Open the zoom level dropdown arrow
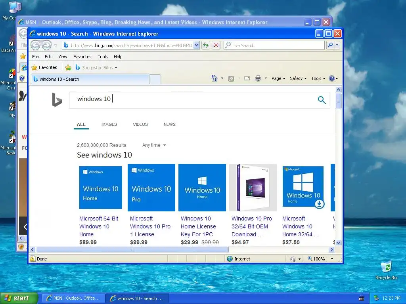The height and width of the screenshot is (304, 406). (332, 259)
